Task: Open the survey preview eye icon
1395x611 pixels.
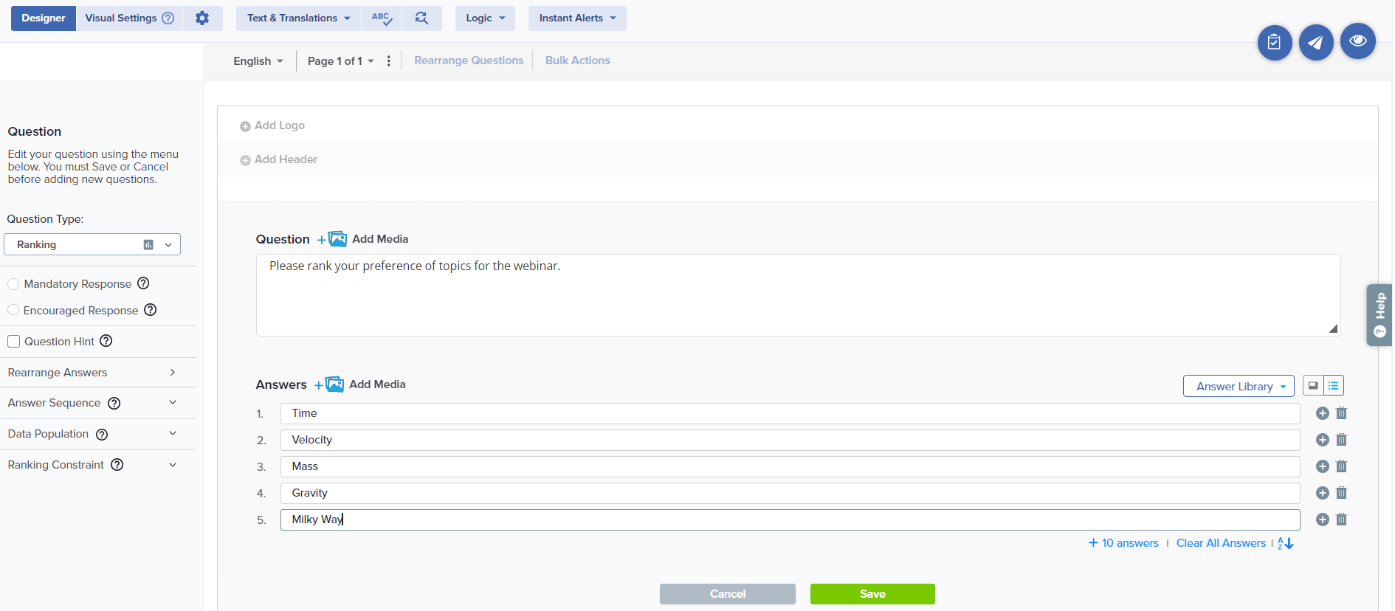Action: click(1357, 42)
